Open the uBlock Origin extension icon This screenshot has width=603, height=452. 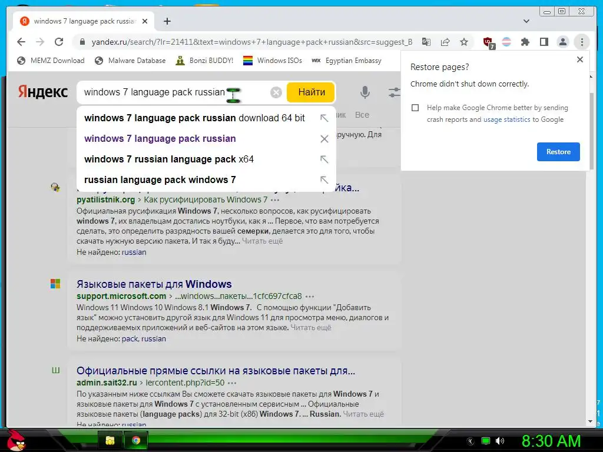point(488,42)
